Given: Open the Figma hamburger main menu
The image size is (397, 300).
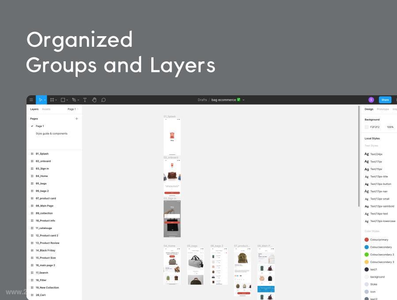Looking at the screenshot, I should (31, 100).
